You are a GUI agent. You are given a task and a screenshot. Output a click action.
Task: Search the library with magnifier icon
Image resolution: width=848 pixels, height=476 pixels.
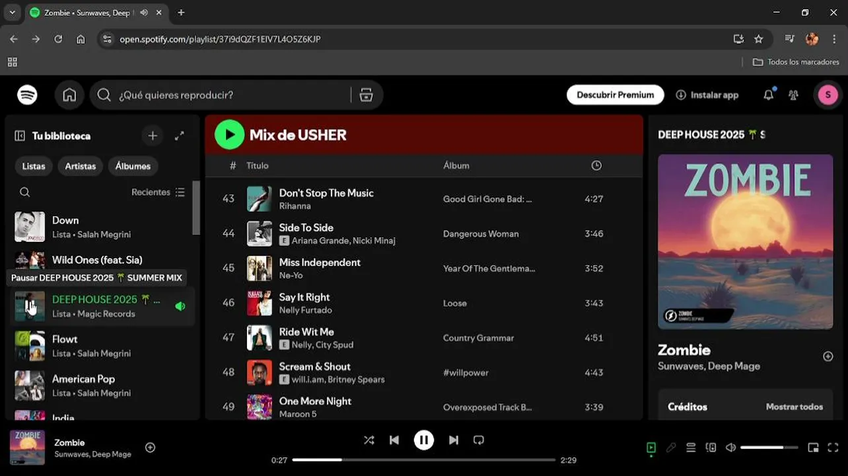[24, 192]
